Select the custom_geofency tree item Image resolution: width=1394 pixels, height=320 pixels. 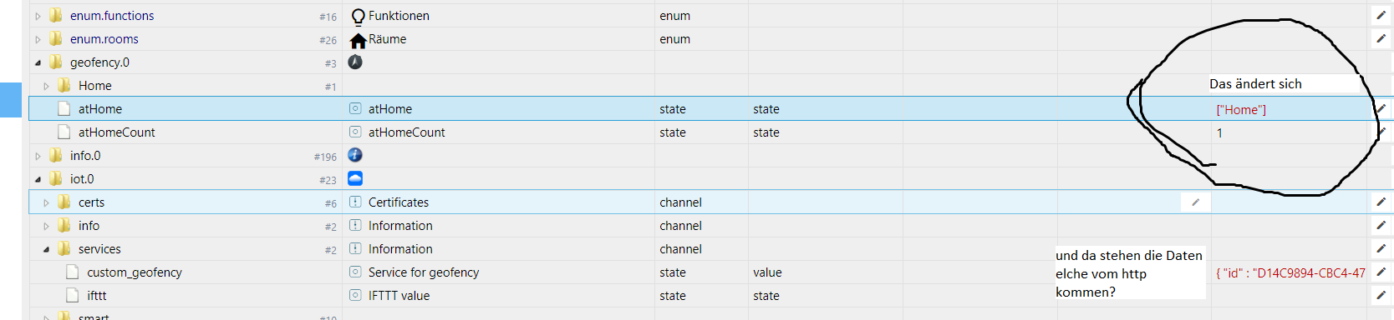coord(134,272)
